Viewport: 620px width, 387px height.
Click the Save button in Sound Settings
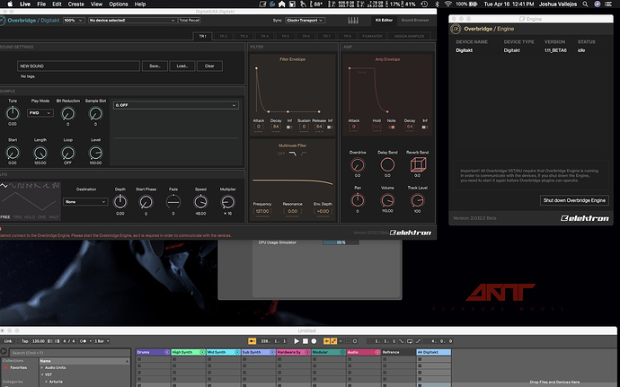click(x=155, y=66)
